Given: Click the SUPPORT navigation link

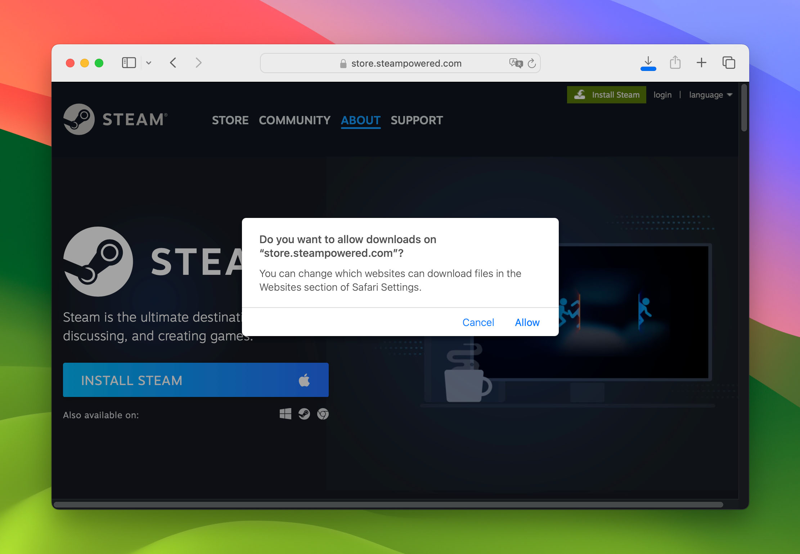Looking at the screenshot, I should (x=417, y=120).
